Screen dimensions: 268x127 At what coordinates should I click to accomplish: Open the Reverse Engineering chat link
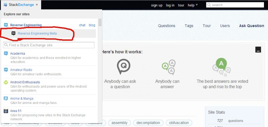[x=82, y=25]
